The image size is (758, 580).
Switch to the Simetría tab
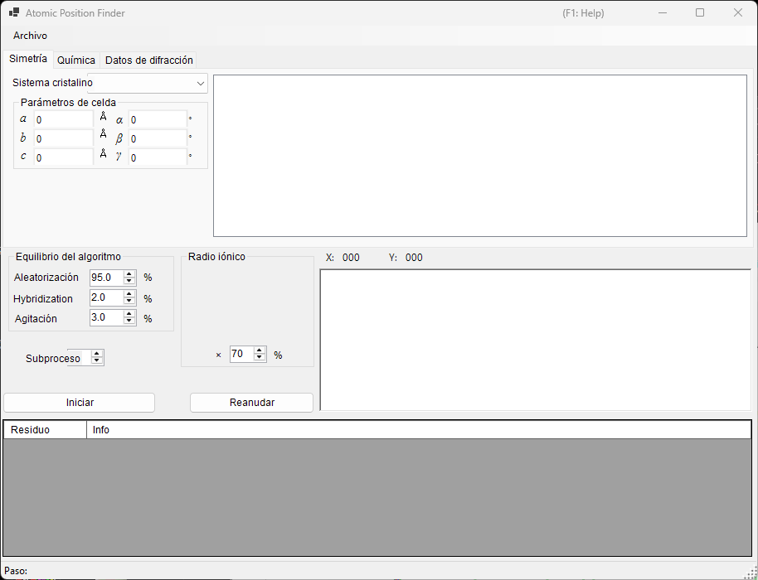28,59
